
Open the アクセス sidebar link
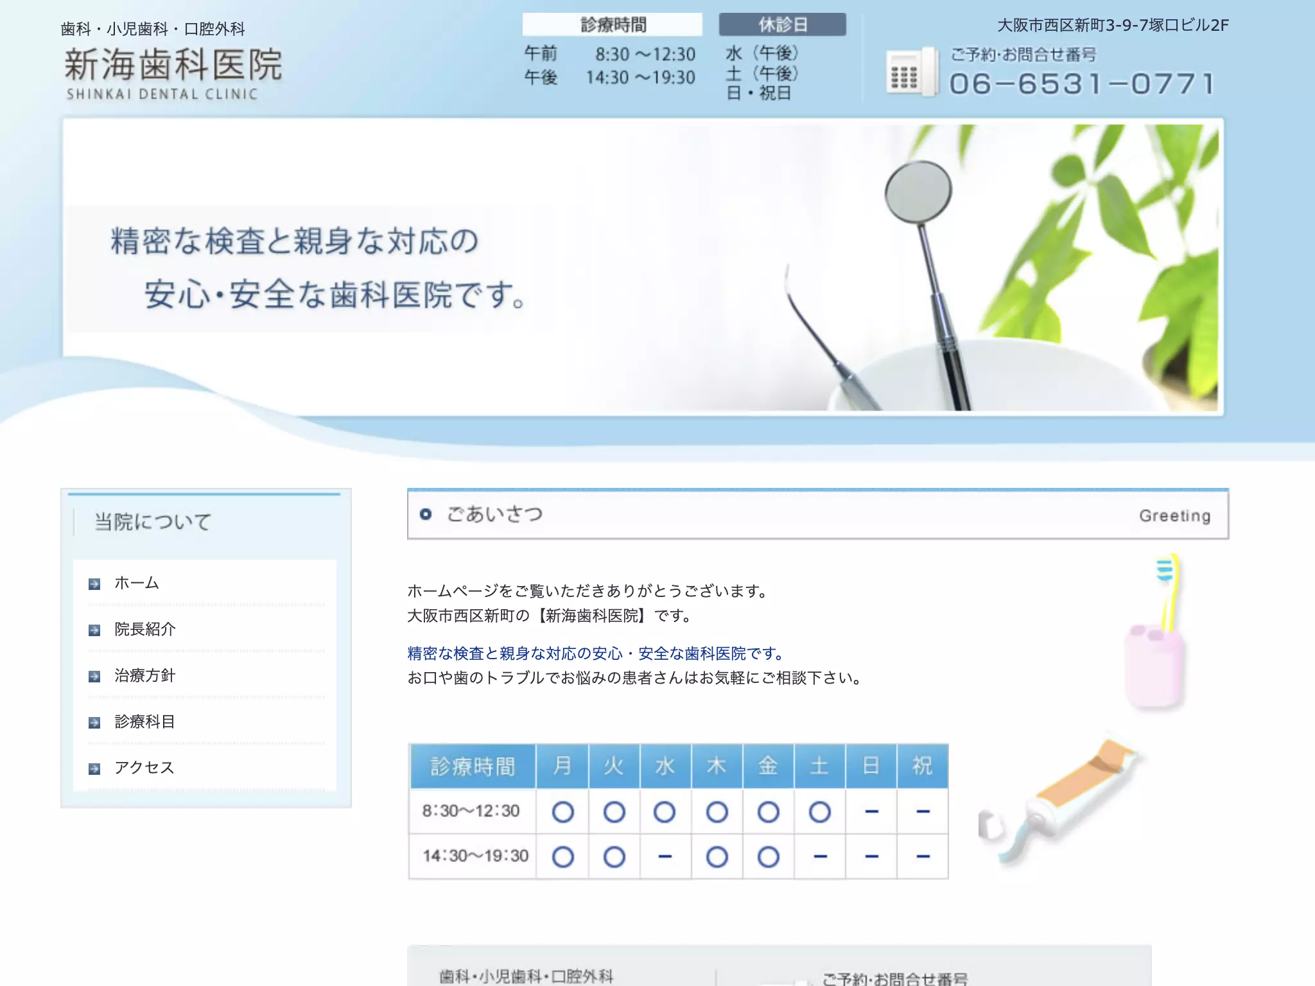tap(144, 768)
